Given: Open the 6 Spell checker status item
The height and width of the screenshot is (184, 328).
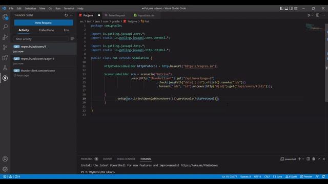Looking at the screenshot, I should [291, 176].
